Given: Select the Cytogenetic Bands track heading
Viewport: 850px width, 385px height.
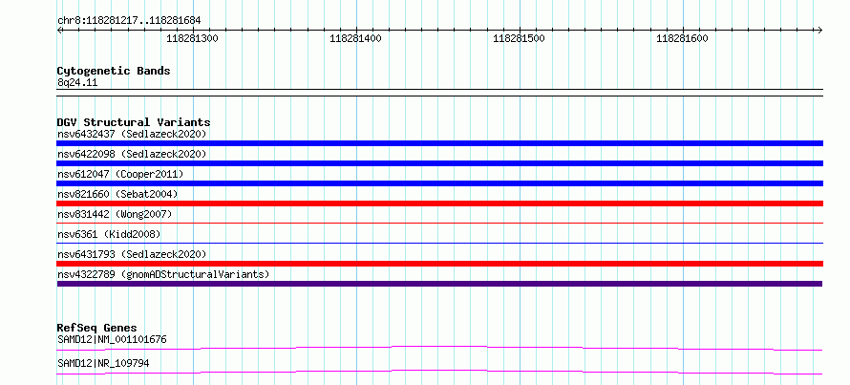Looking at the screenshot, I should tap(114, 71).
